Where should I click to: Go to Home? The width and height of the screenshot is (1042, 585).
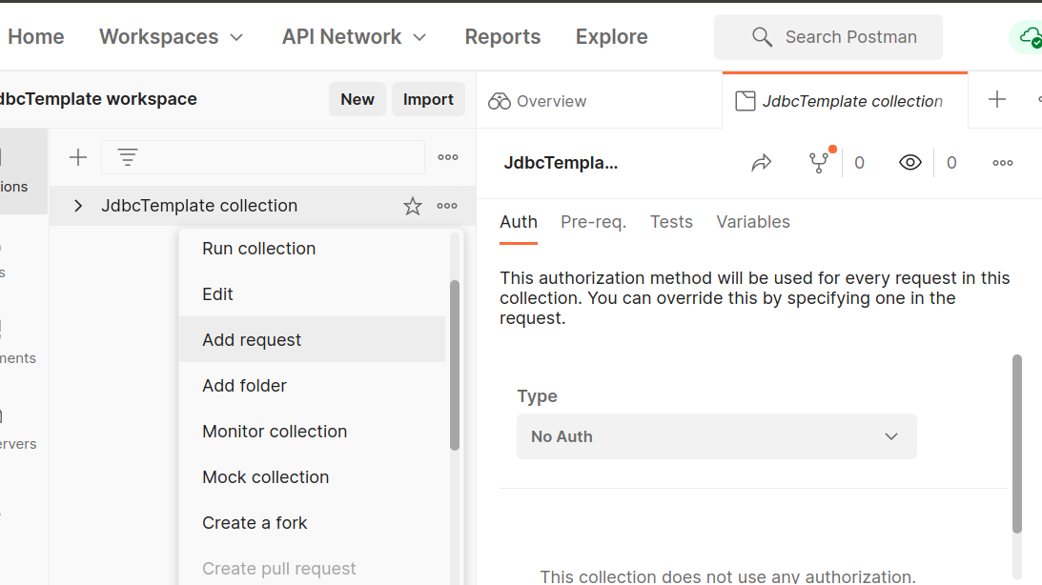[x=36, y=37]
